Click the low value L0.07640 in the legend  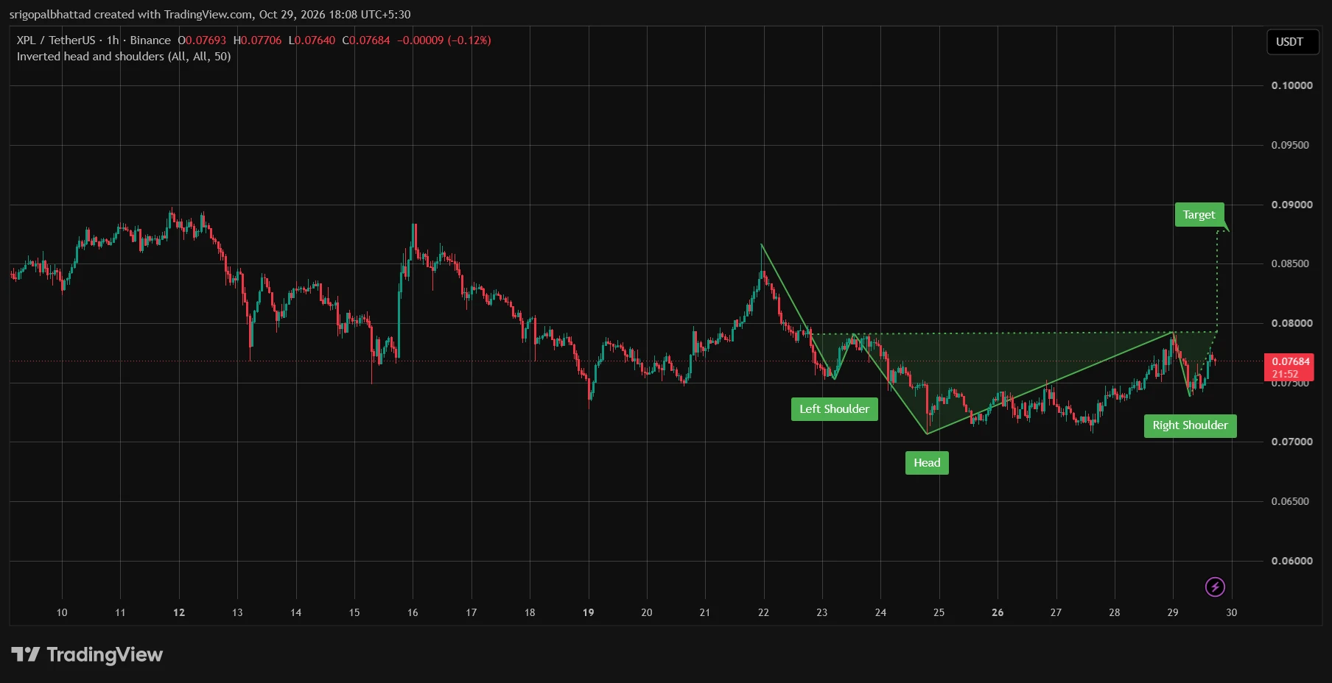point(312,40)
